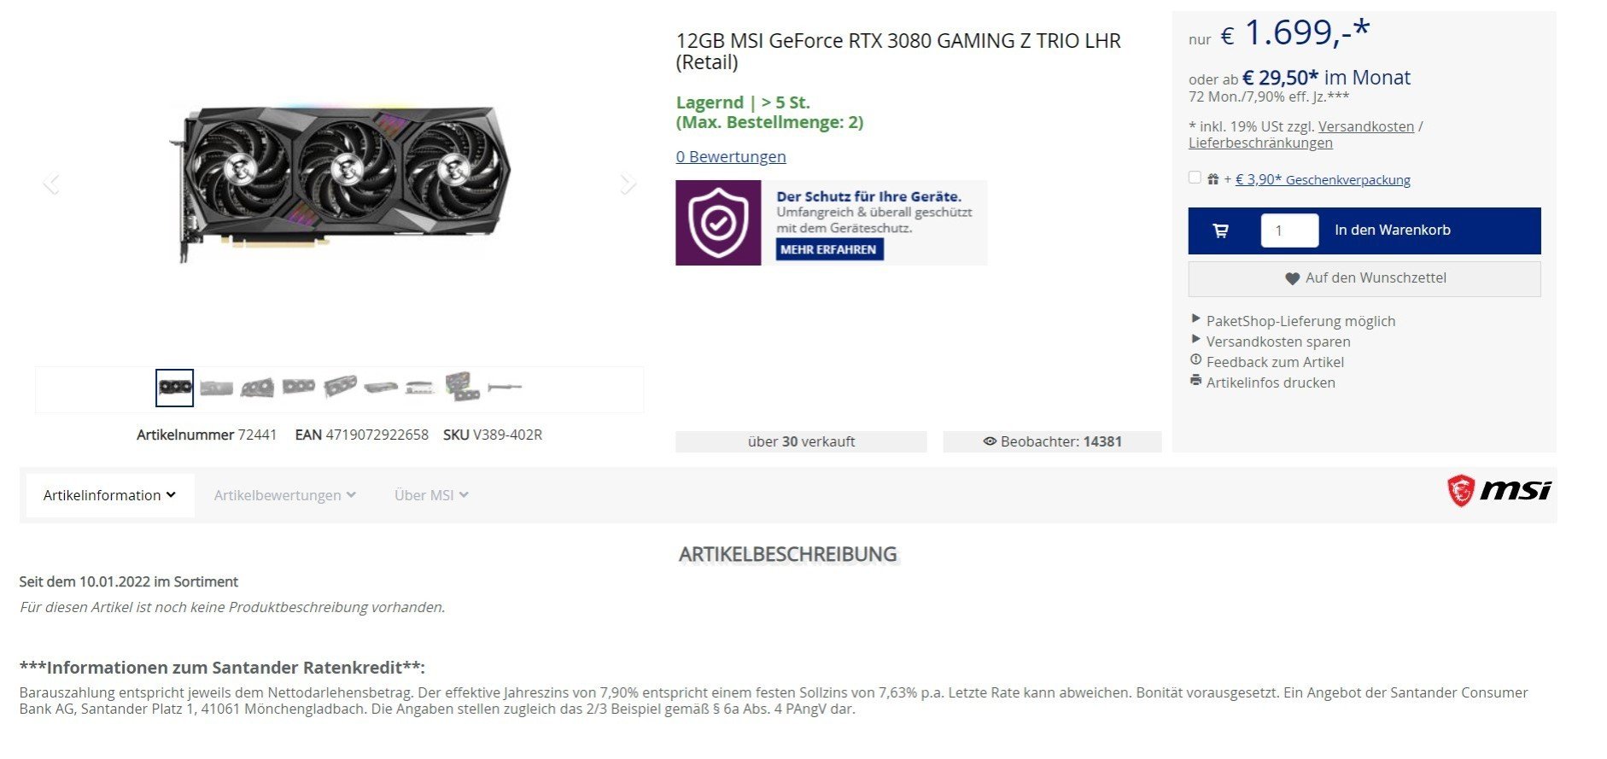
Task: Open the 0 Bewertungen link
Action: 731,156
